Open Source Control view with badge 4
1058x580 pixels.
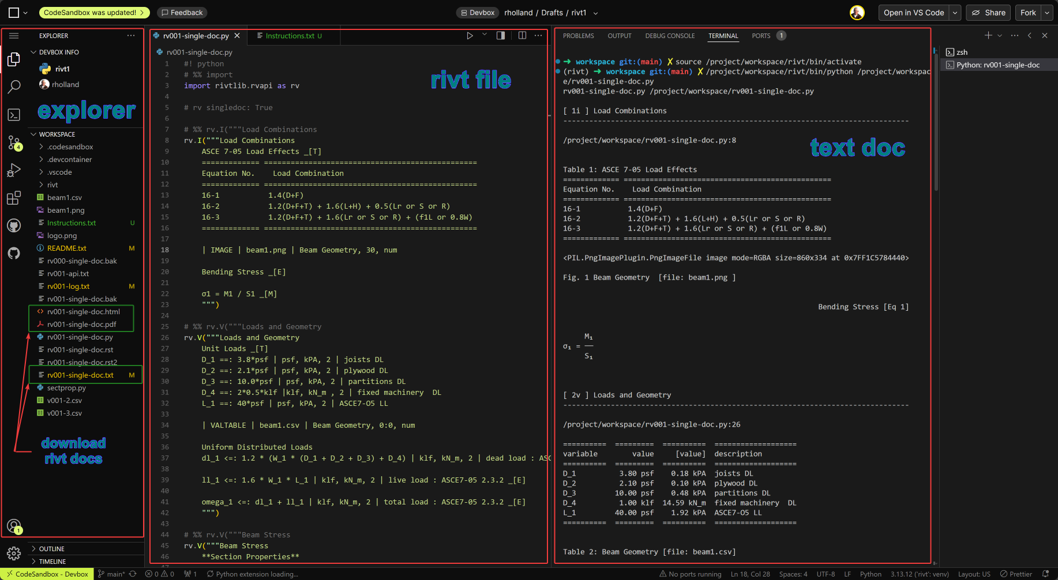coord(14,142)
